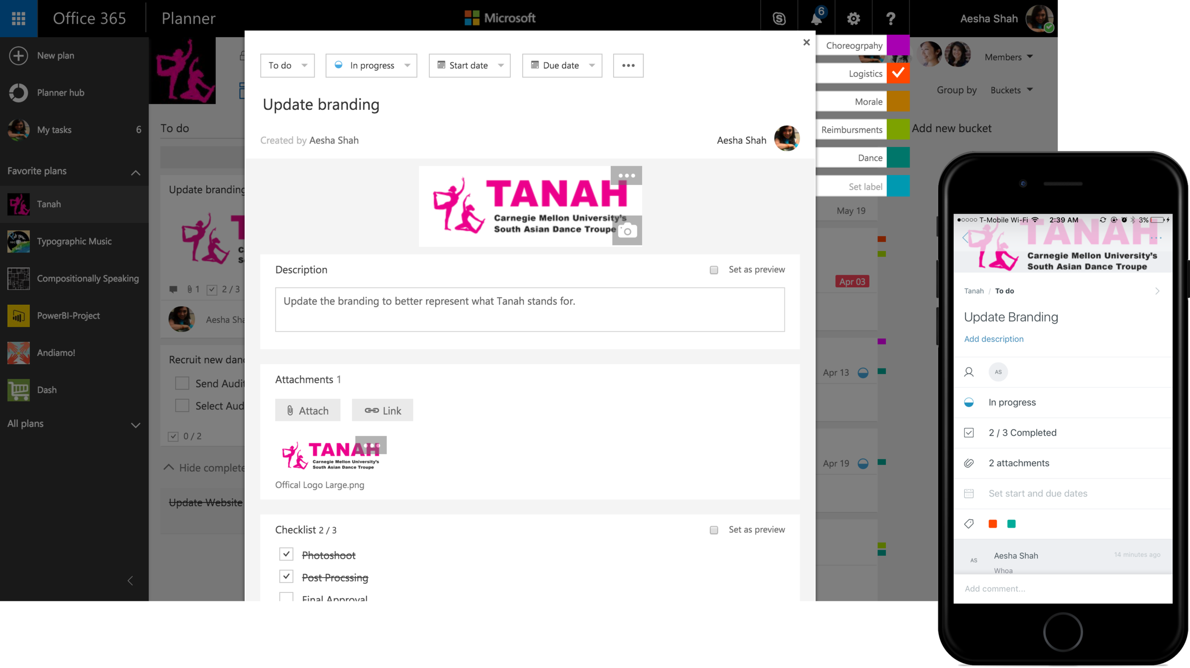Viewport: 1190px width, 668px height.
Task: Uncheck the Photoshoot checklist item
Action: 286,554
